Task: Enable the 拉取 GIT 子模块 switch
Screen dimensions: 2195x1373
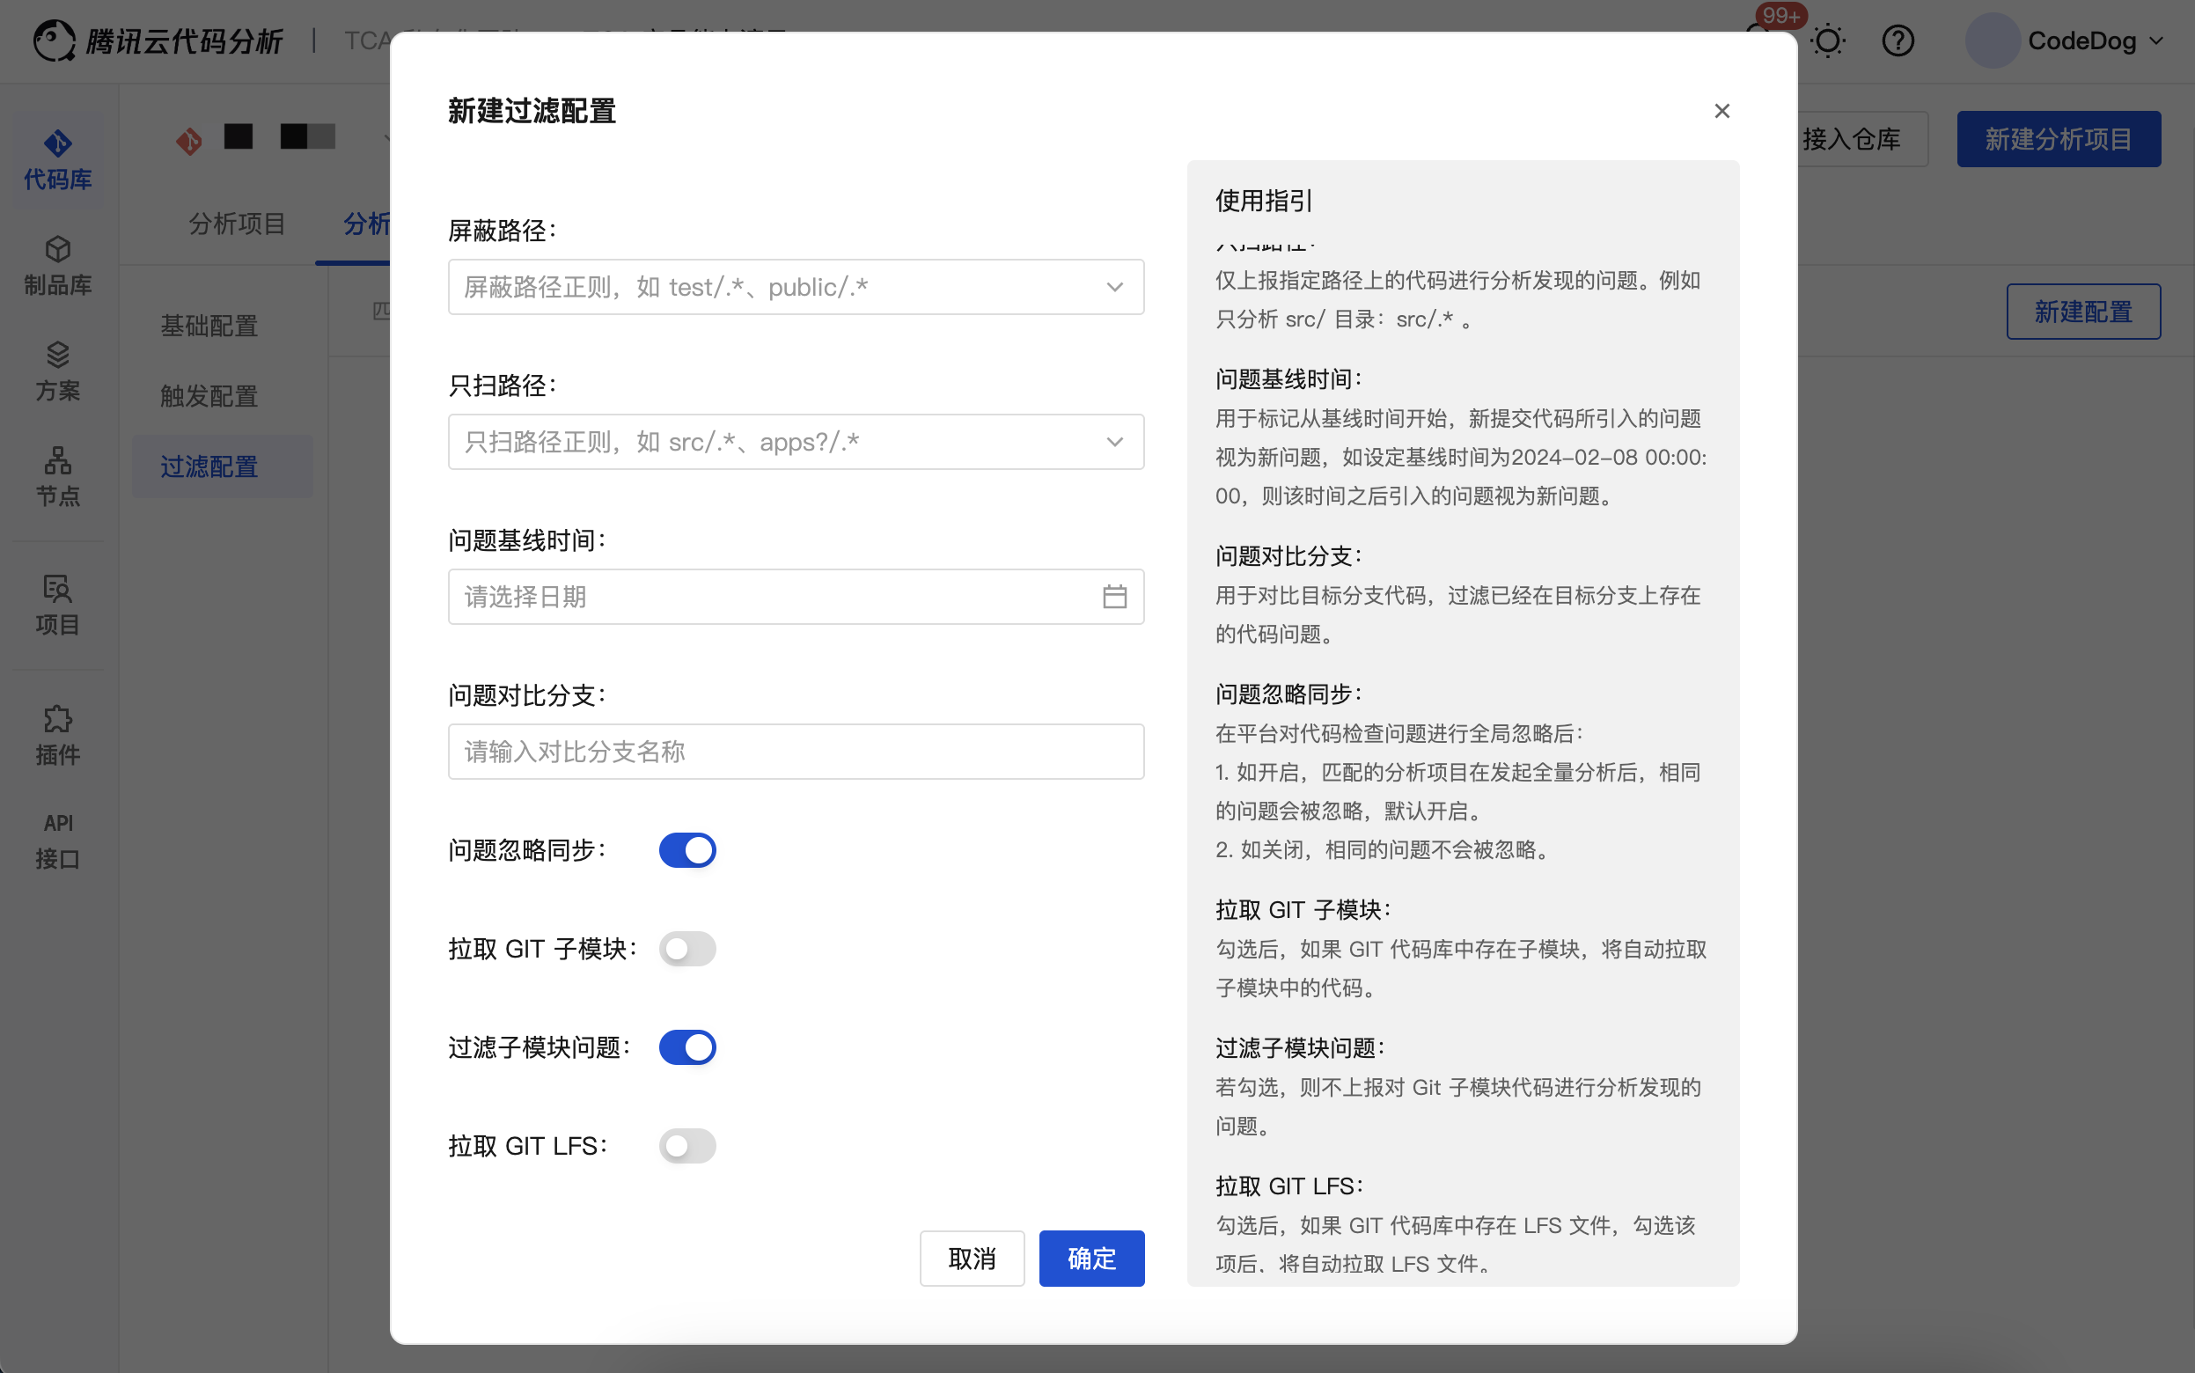Action: (x=687, y=949)
